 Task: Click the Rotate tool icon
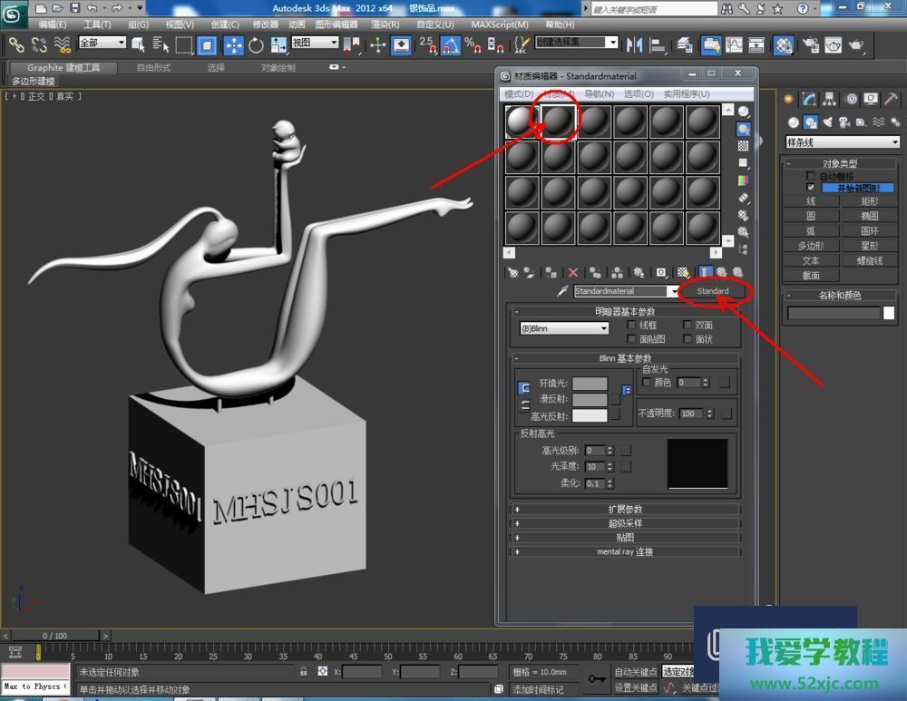coord(256,44)
